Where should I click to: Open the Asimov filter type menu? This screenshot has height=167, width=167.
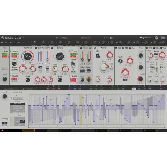104,48
